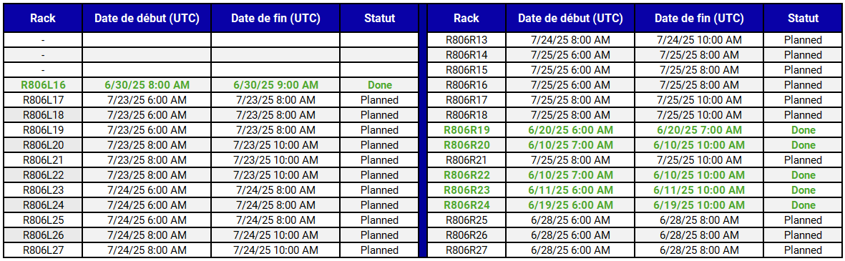845x261 pixels.
Task: Select the R806L23 rack cell
Action: tap(43, 190)
